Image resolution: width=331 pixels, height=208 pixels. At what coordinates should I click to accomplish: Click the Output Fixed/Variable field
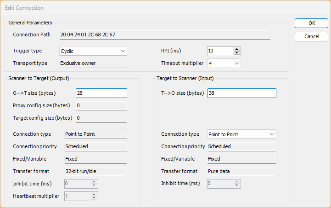(95, 159)
